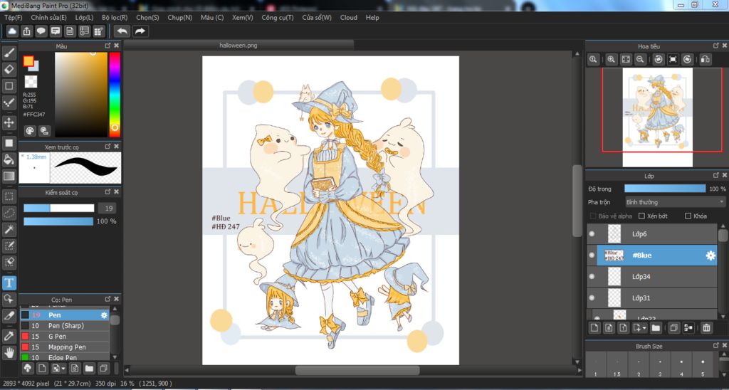Zoom in using navigator magnifier plus

pos(612,59)
